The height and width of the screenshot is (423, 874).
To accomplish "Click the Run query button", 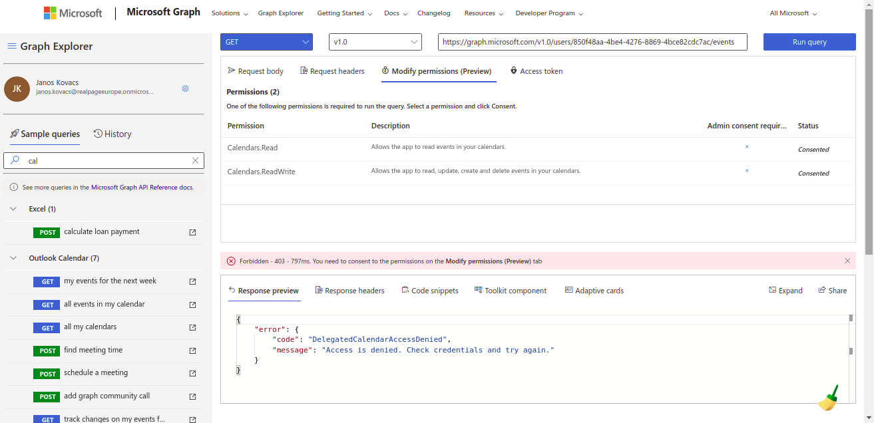I will pyautogui.click(x=809, y=41).
